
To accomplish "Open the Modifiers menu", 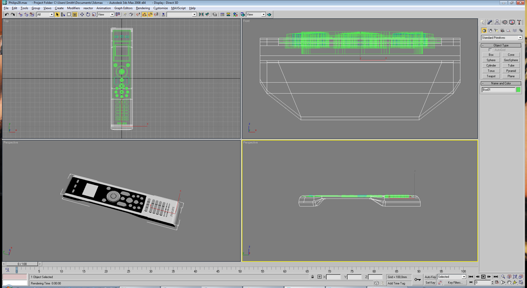I will coord(73,8).
